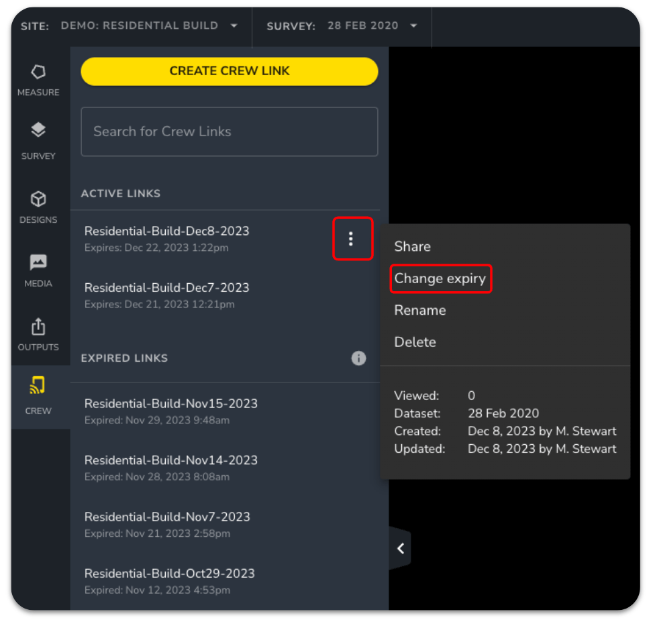Click Delete in the context menu
The image size is (653, 620).
tap(415, 342)
